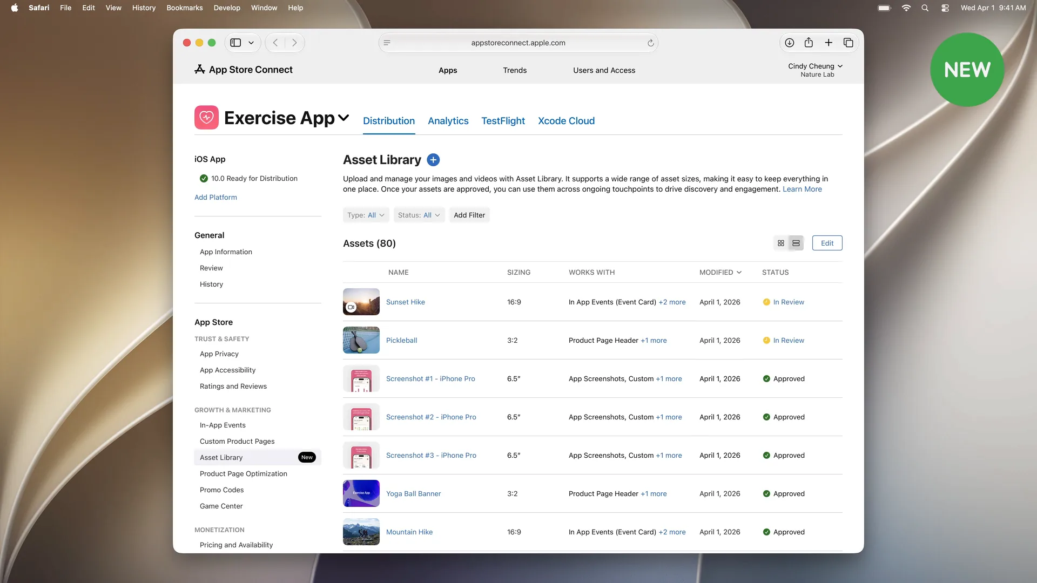Image resolution: width=1037 pixels, height=583 pixels.
Task: Switch to the TestFlight tab
Action: 503,121
